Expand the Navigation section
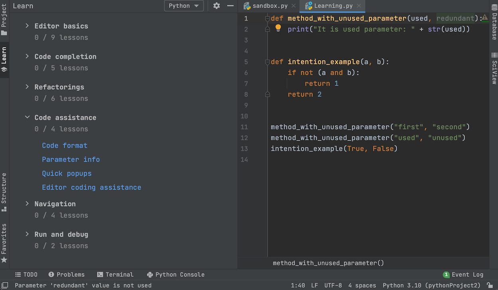Image resolution: width=498 pixels, height=290 pixels. click(27, 204)
